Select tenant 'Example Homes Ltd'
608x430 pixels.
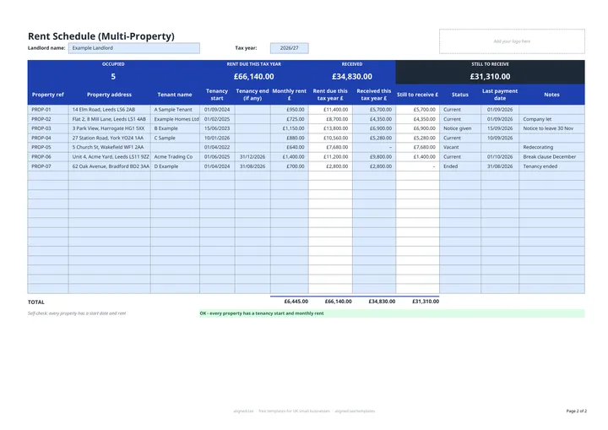[x=175, y=119]
